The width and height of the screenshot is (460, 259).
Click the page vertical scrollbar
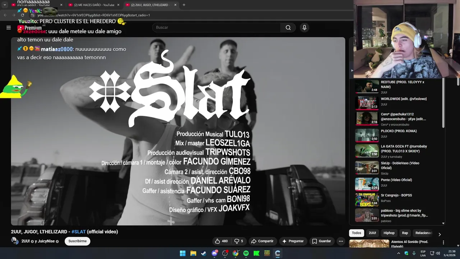pyautogui.click(x=458, y=82)
